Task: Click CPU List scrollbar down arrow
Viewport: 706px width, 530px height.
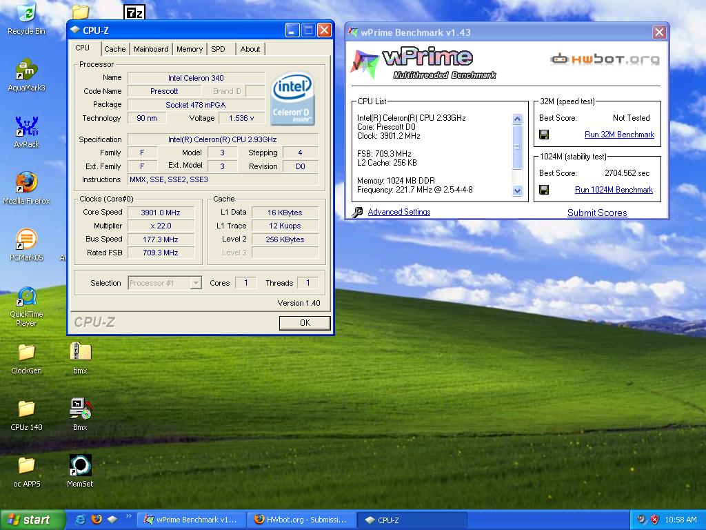Action: pyautogui.click(x=517, y=190)
